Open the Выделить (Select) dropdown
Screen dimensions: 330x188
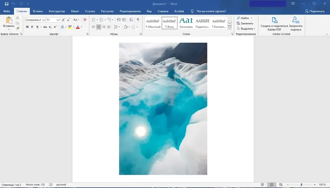(246, 28)
